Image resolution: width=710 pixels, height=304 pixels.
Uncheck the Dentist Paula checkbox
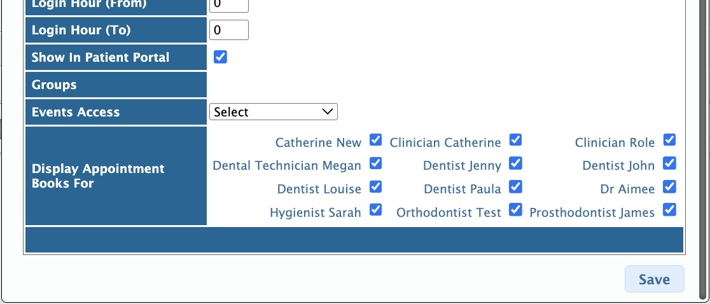tap(515, 186)
